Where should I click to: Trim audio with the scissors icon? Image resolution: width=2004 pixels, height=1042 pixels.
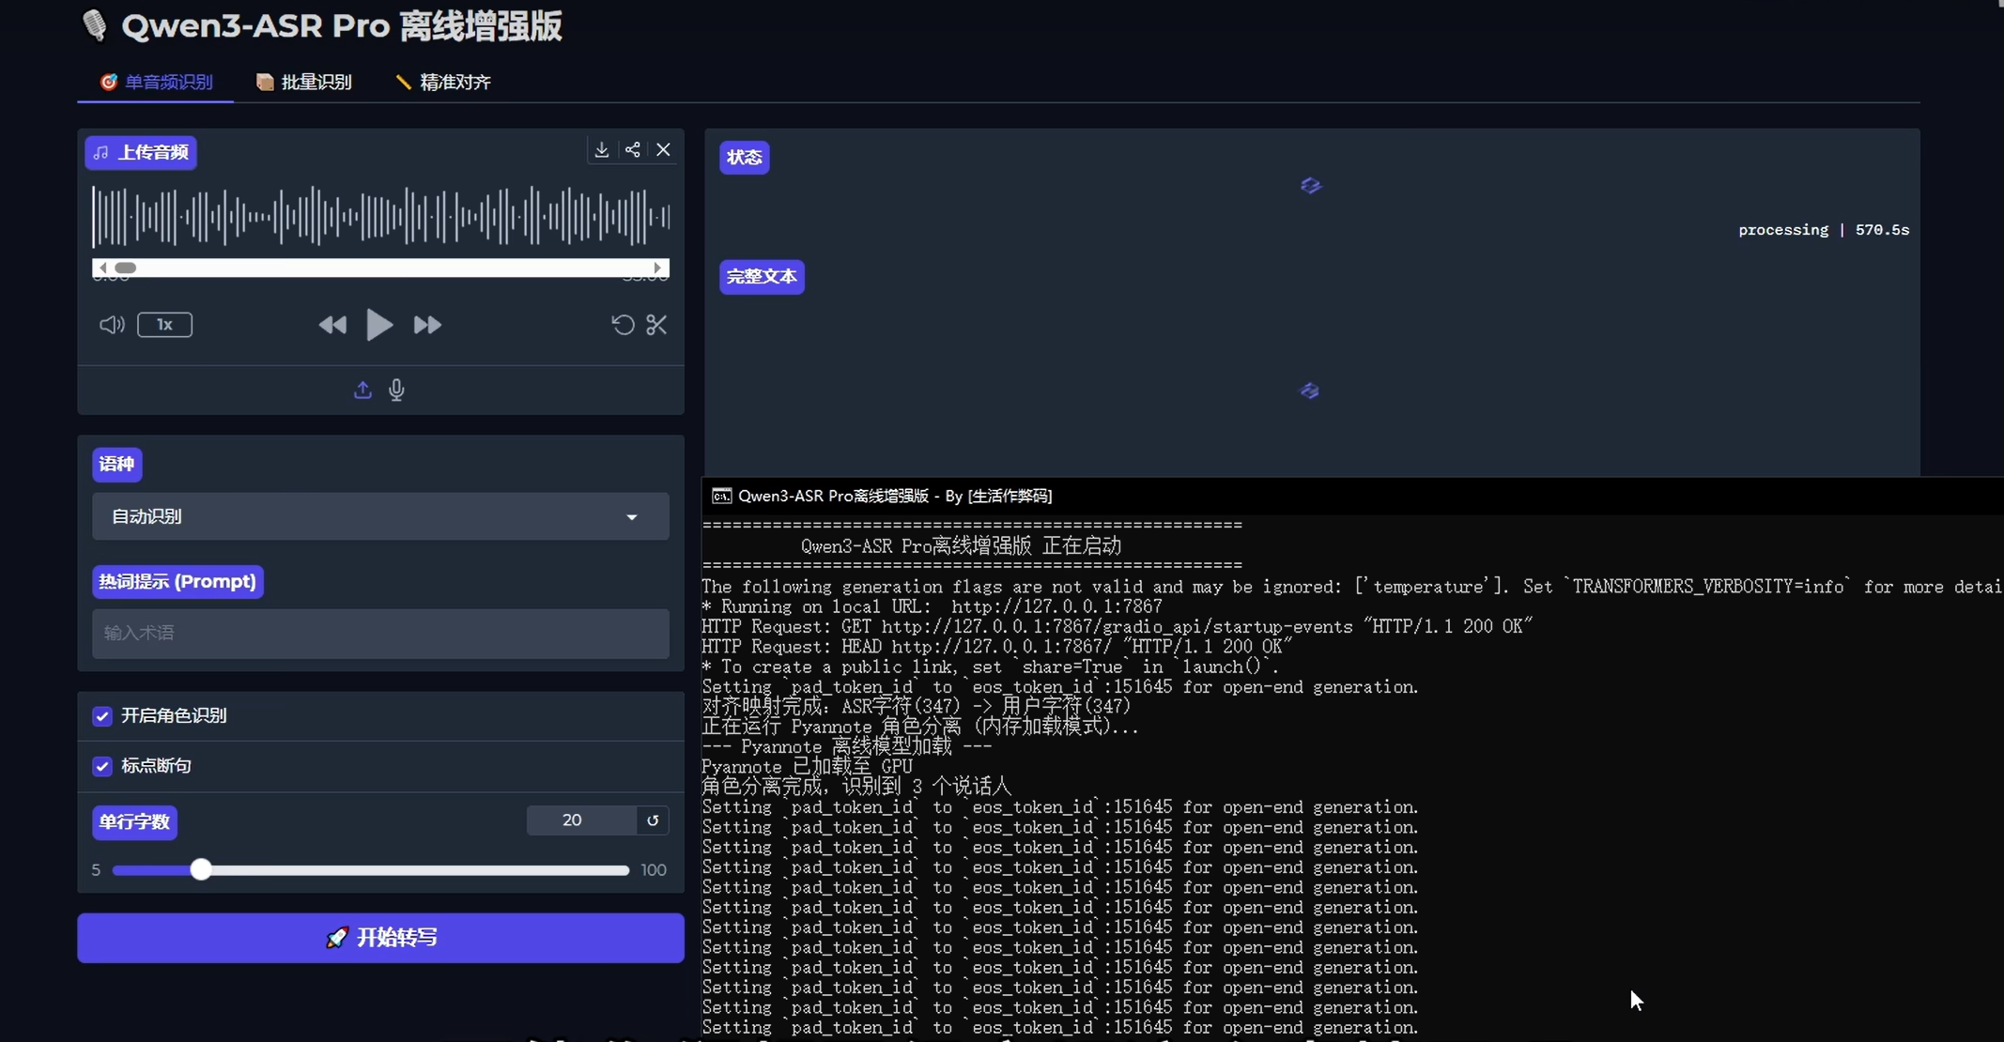[x=656, y=325]
